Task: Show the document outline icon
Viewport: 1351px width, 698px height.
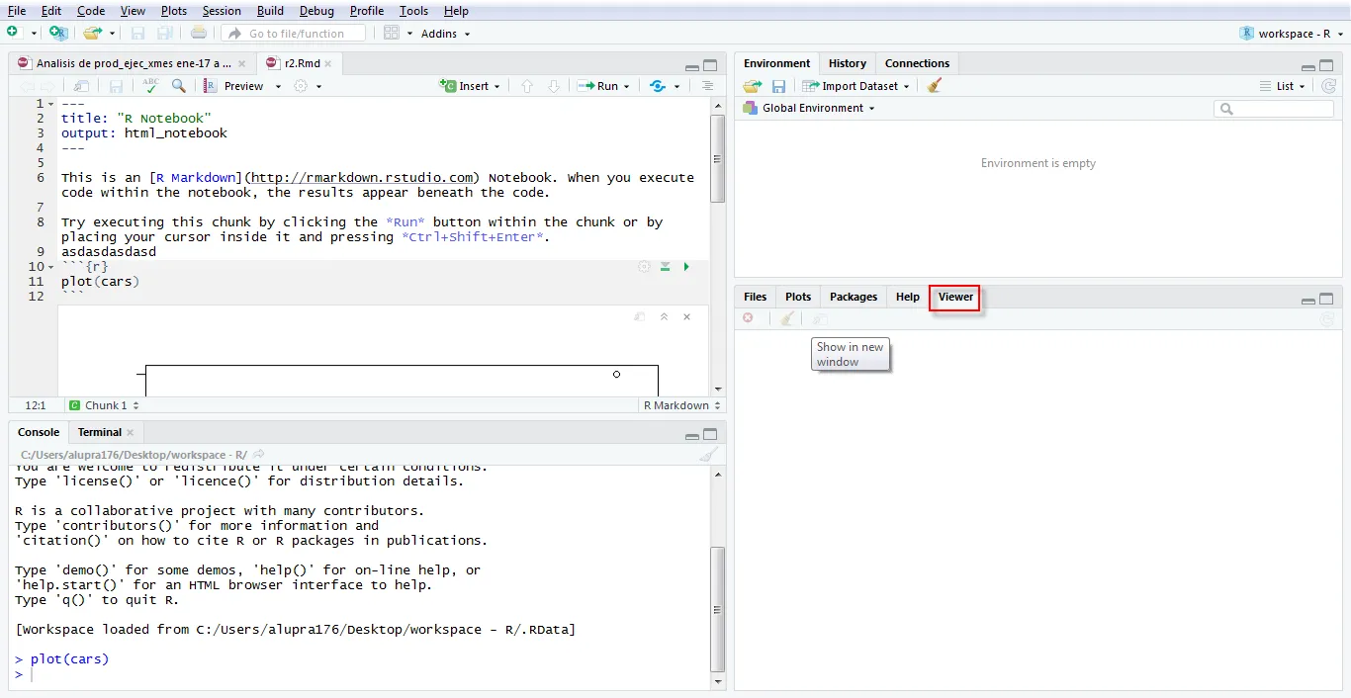Action: pos(707,86)
